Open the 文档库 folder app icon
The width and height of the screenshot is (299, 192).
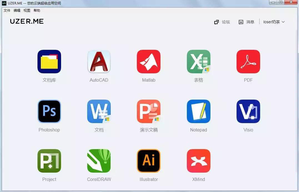pos(49,62)
